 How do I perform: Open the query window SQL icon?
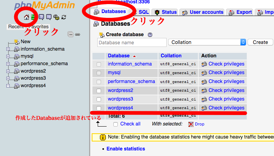click(x=49, y=17)
